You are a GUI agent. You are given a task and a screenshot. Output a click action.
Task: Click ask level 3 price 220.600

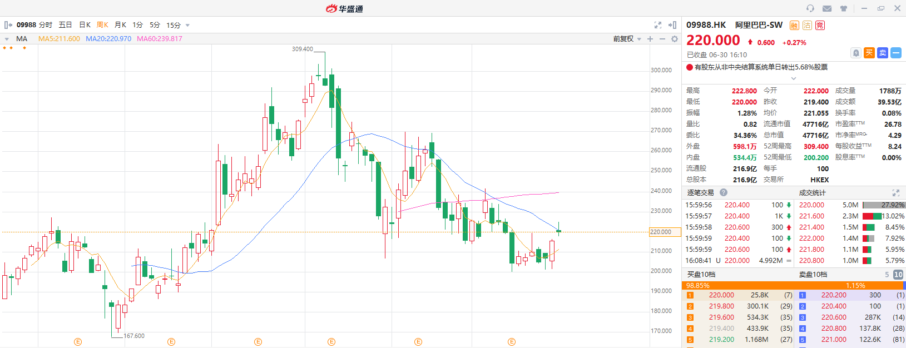click(834, 317)
